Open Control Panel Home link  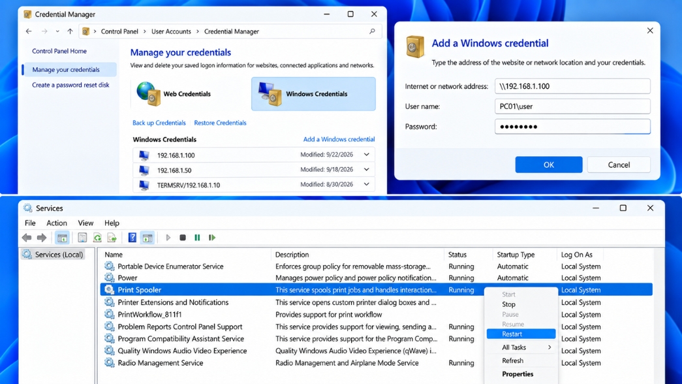59,51
